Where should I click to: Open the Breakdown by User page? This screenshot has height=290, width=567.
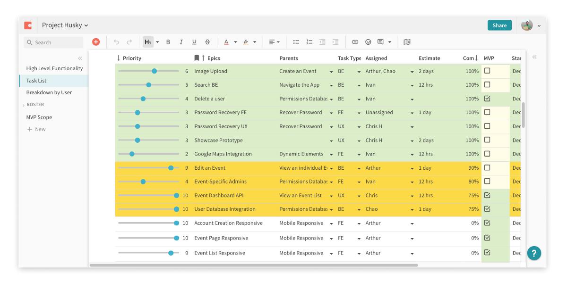tap(49, 92)
